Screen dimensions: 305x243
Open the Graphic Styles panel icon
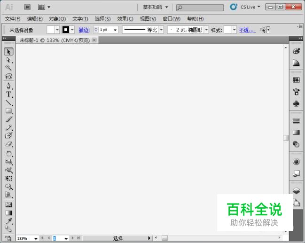tap(296, 173)
